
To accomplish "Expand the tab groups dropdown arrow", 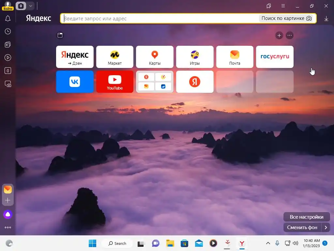I will point(30,6).
